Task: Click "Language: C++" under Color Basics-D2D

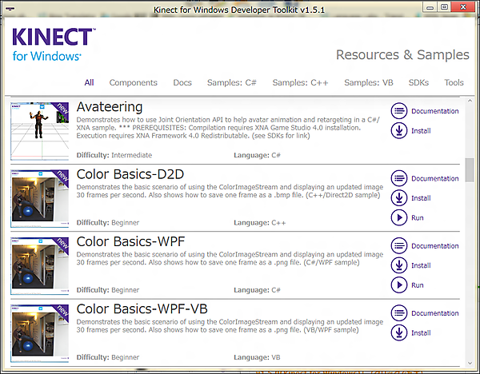Action: [259, 223]
